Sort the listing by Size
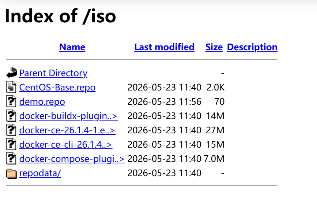This screenshot has height=222, width=317. pos(214,47)
